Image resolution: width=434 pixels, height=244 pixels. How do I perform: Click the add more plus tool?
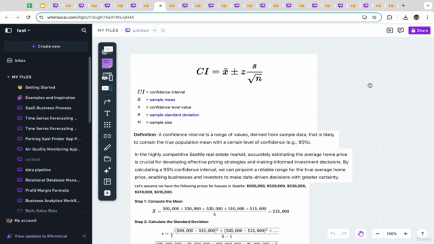click(x=107, y=193)
